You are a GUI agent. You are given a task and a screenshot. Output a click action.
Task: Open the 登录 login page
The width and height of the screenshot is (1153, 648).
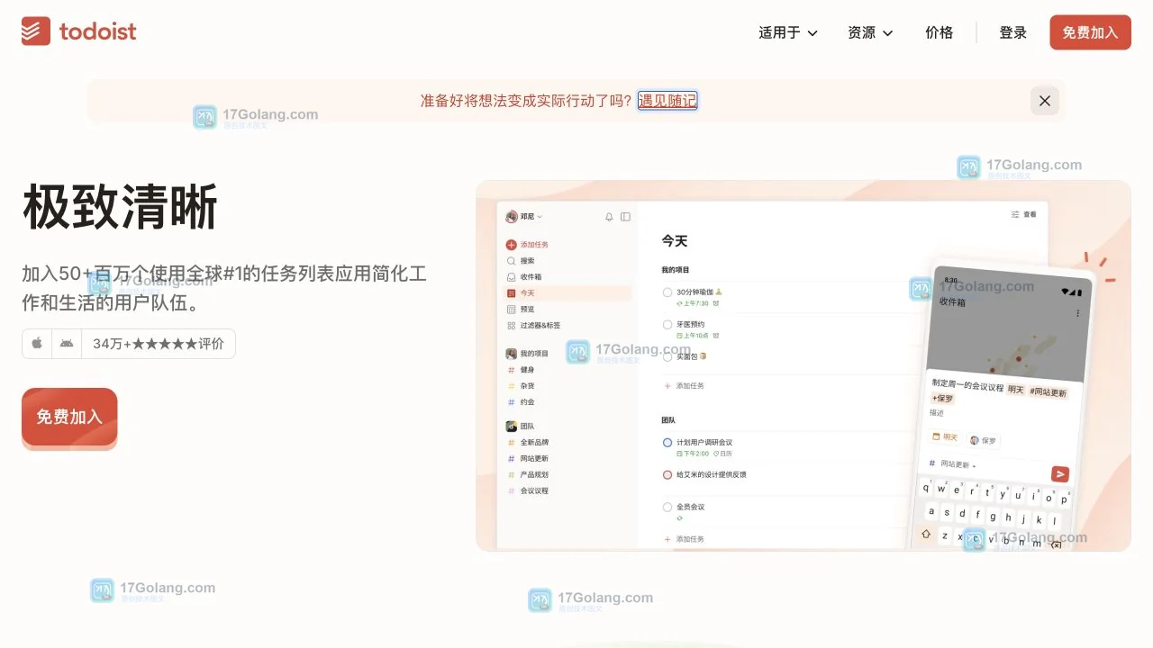[1013, 32]
